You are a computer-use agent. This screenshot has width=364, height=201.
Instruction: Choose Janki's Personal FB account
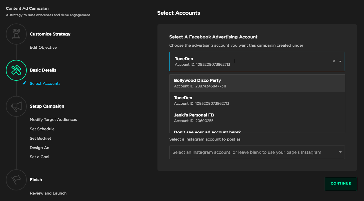pyautogui.click(x=257, y=118)
